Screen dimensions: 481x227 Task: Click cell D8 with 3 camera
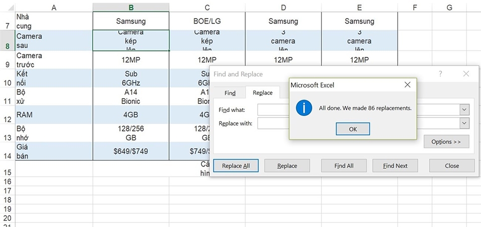(x=283, y=40)
